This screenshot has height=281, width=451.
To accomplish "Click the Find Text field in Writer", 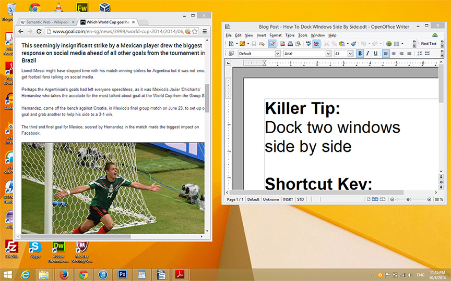I will (429, 44).
